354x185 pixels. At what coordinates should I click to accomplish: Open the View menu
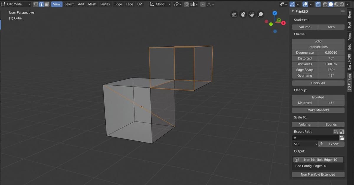[x=57, y=4]
